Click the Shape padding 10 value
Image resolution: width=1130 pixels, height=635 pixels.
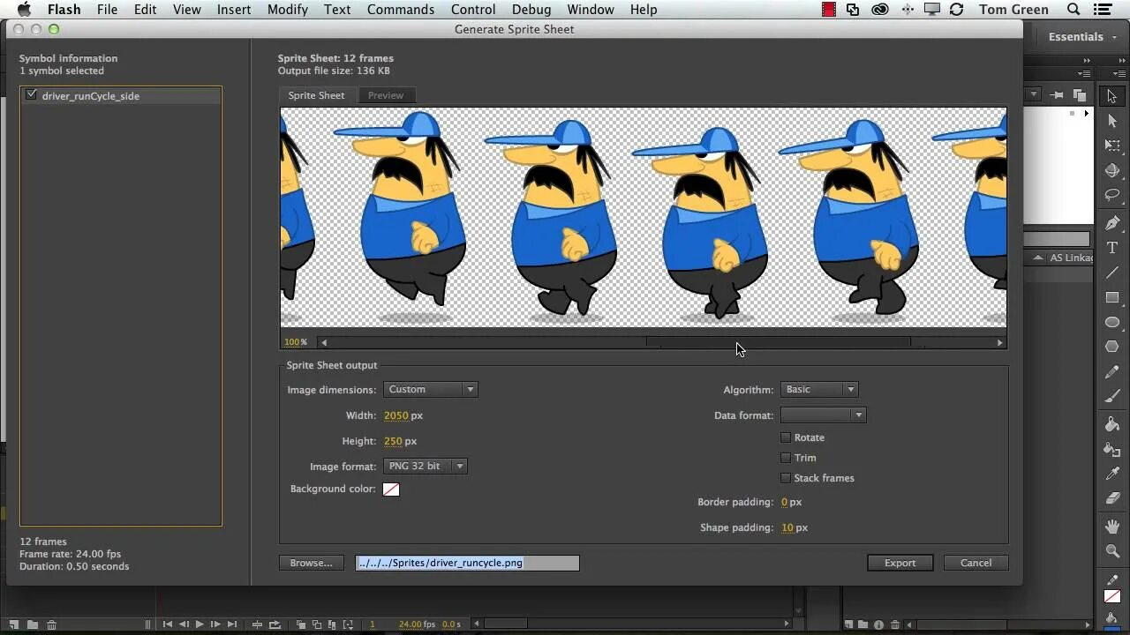coord(787,527)
